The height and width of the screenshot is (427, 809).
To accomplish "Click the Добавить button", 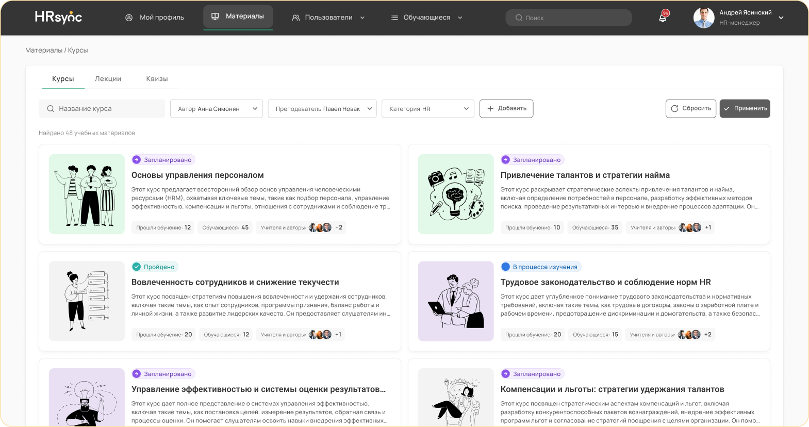I will coord(506,109).
